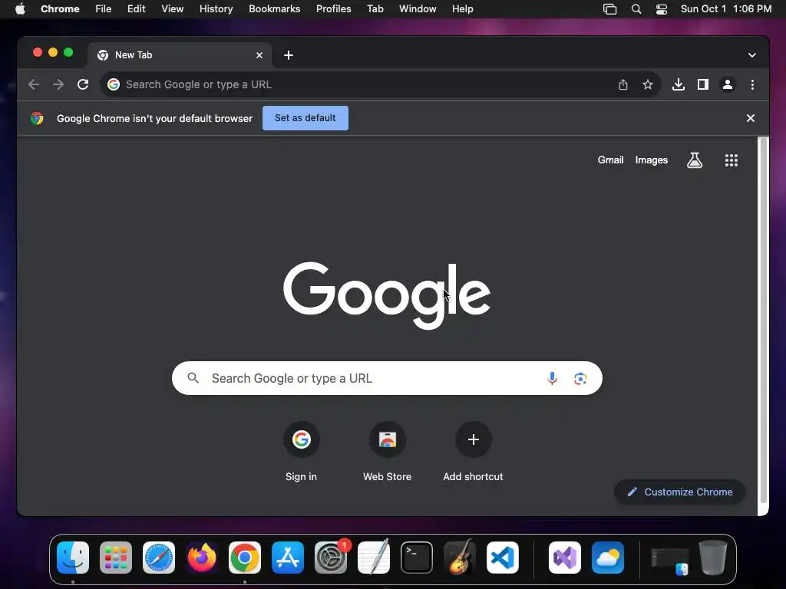Click Set as default button
786x589 pixels.
305,118
